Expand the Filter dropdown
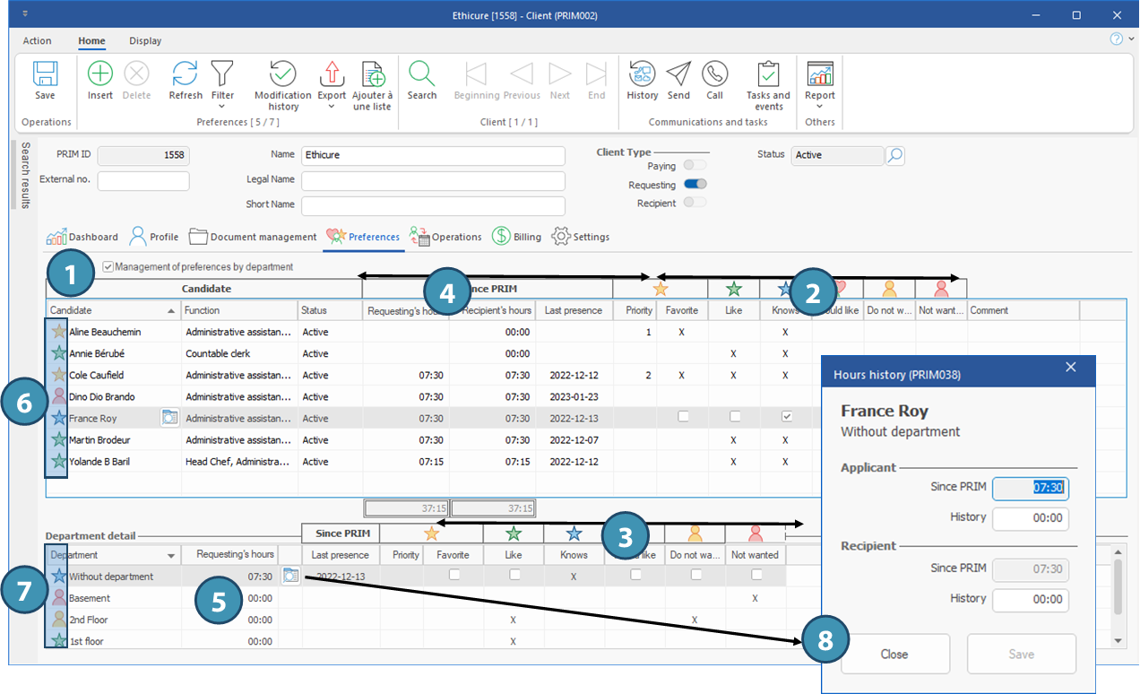 coord(222,107)
